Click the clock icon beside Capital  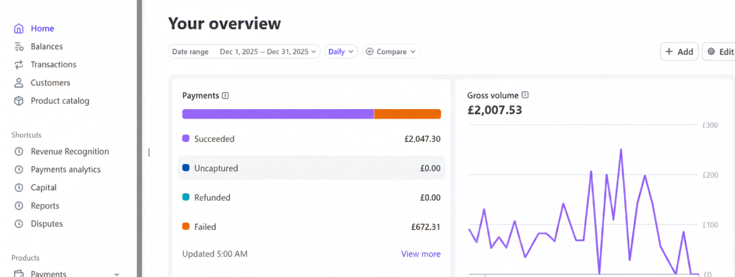19,188
